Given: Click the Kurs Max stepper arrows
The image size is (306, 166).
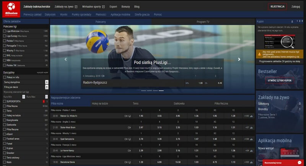Looking at the screenshot, I should (46, 97).
